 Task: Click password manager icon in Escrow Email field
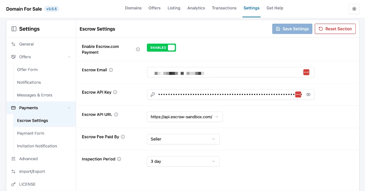point(306,72)
